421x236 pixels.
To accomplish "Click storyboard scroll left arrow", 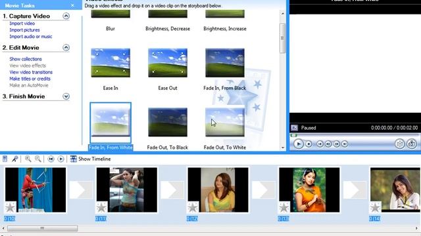I will pos(3,228).
